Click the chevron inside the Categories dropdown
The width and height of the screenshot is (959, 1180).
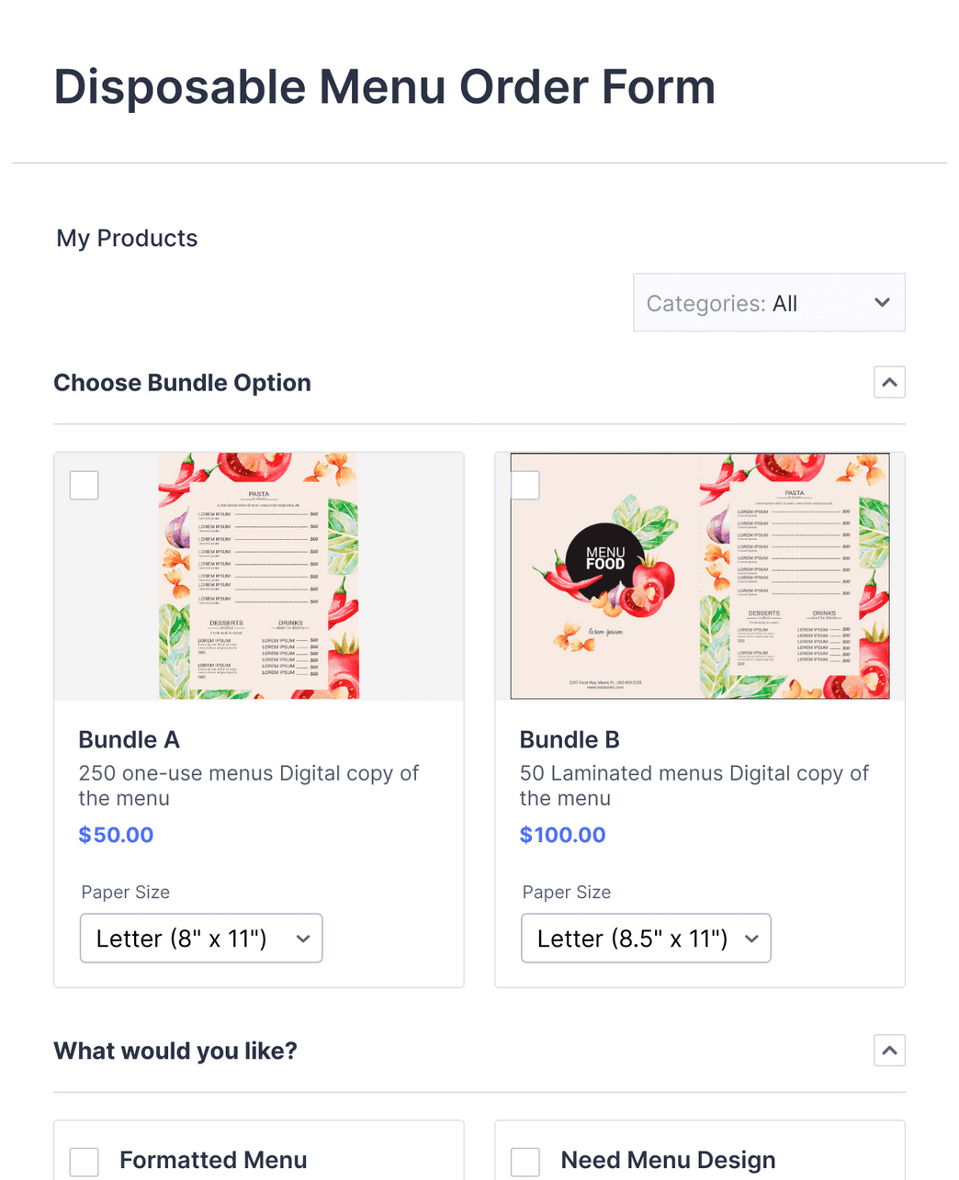coord(881,302)
